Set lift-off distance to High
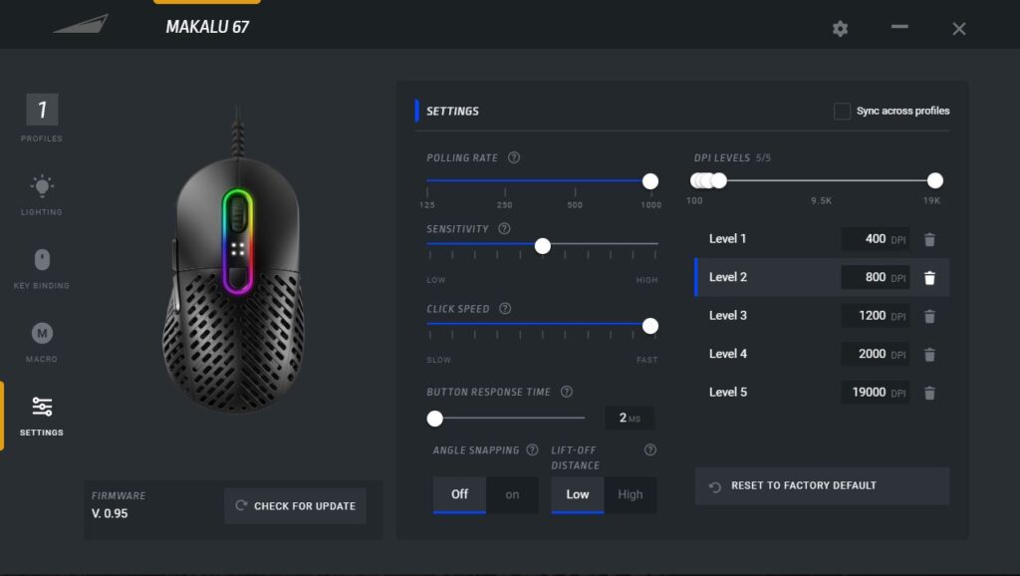The image size is (1020, 576). click(631, 495)
